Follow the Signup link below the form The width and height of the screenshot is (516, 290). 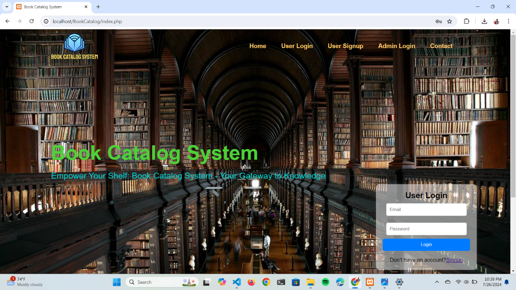pyautogui.click(x=454, y=260)
